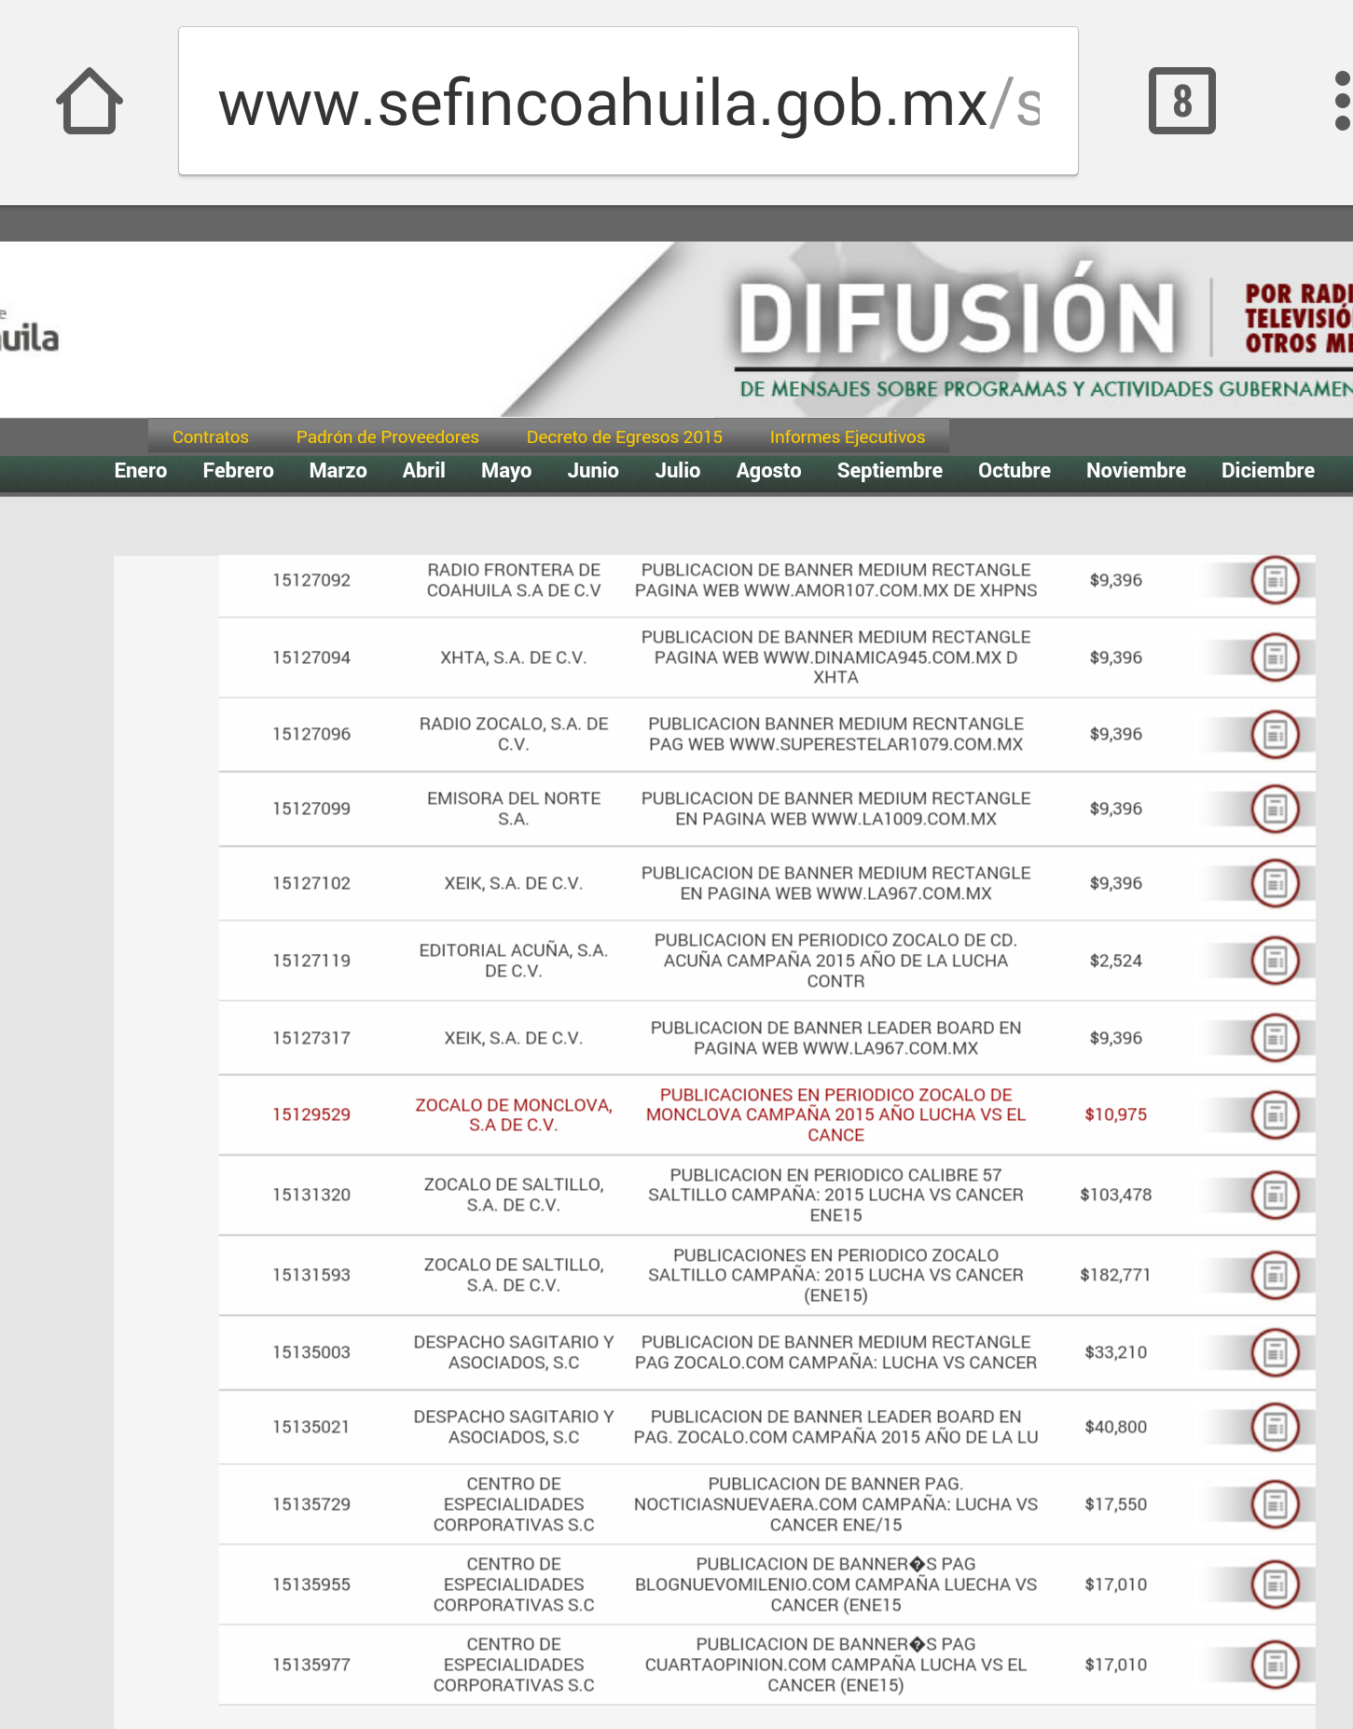Open document icon for Emisora del Norte row

1275,809
